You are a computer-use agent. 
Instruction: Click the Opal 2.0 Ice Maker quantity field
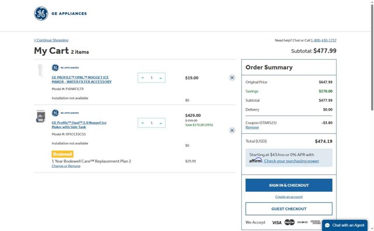[151, 123]
